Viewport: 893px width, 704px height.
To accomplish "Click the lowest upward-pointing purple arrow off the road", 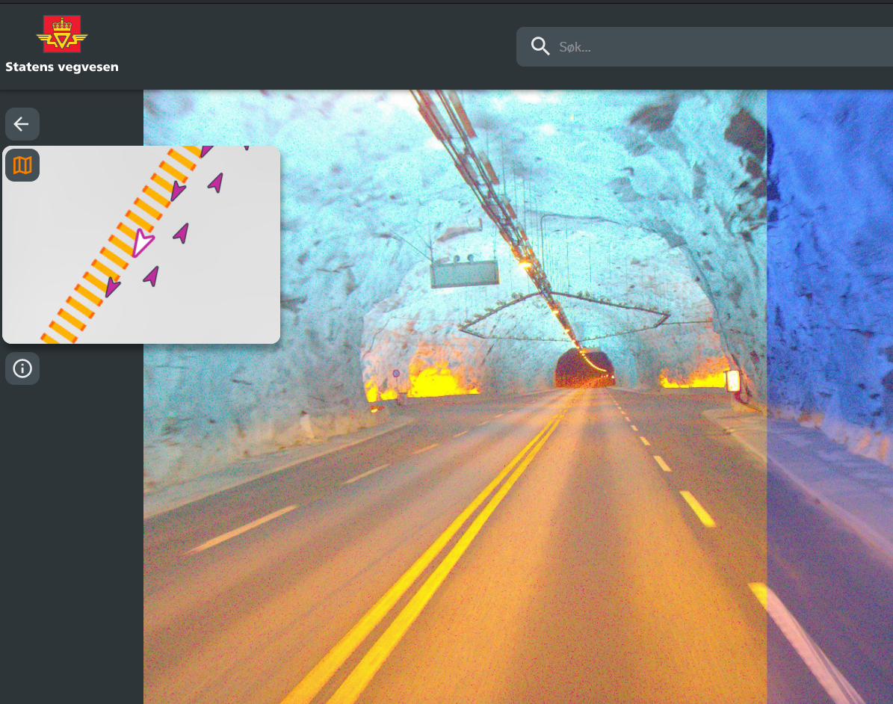I will pyautogui.click(x=152, y=277).
